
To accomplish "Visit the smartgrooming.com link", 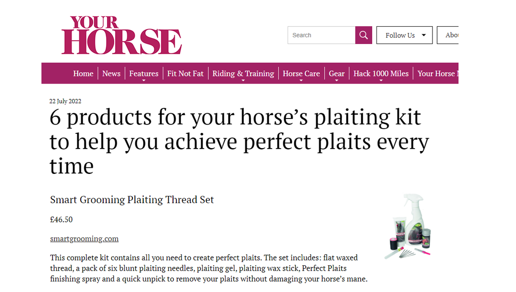I will (x=84, y=238).
